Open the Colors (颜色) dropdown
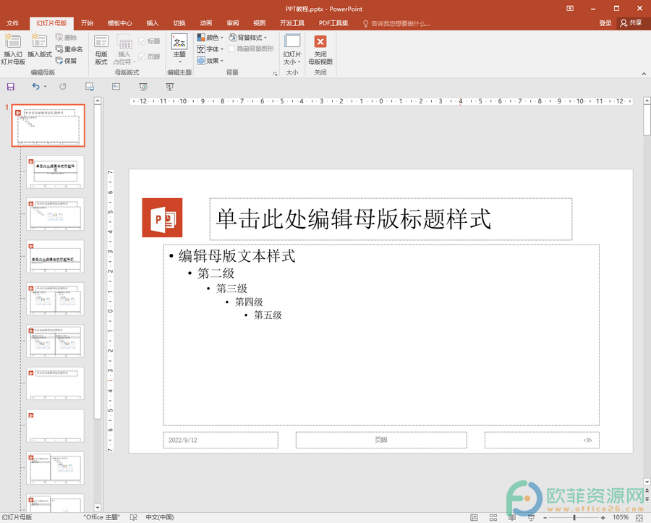The width and height of the screenshot is (651, 523). pyautogui.click(x=210, y=38)
